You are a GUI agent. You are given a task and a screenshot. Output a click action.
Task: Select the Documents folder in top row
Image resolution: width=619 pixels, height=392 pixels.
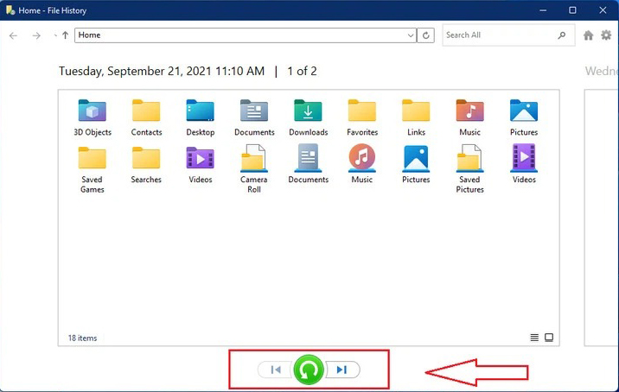(x=254, y=118)
